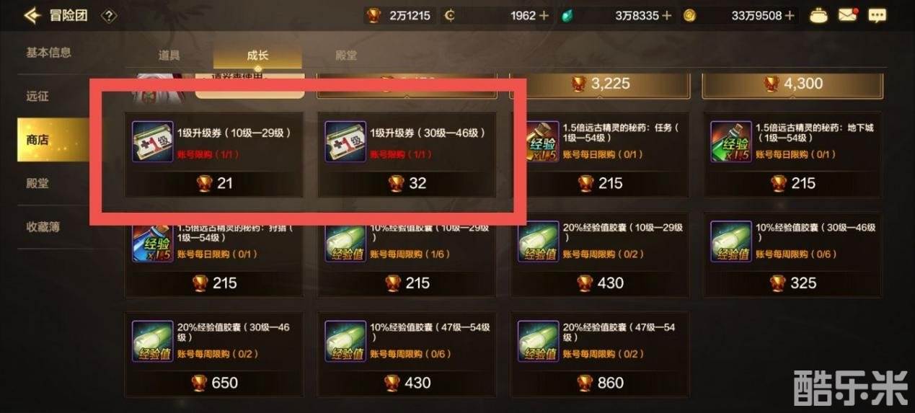
Task: Buy level ticket for 32 trophies
Action: tap(408, 184)
